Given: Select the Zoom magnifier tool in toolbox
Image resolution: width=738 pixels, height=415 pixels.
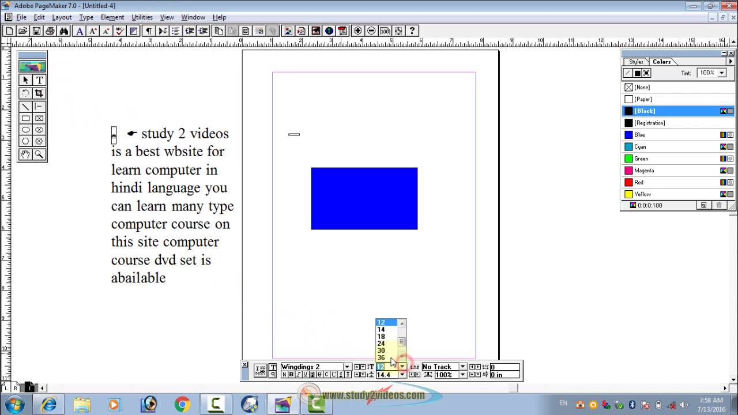Looking at the screenshot, I should pos(39,154).
